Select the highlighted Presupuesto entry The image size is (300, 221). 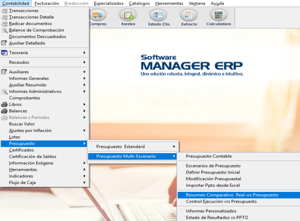(x=44, y=144)
